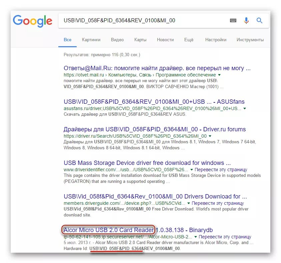
Task: Start voice search with microphone icon
Action: [x=246, y=21]
